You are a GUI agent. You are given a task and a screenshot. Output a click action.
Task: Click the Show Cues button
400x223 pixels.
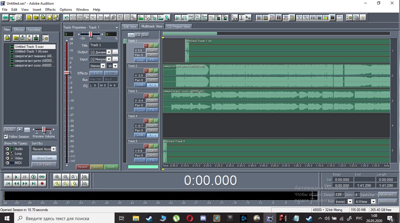(x=44, y=158)
